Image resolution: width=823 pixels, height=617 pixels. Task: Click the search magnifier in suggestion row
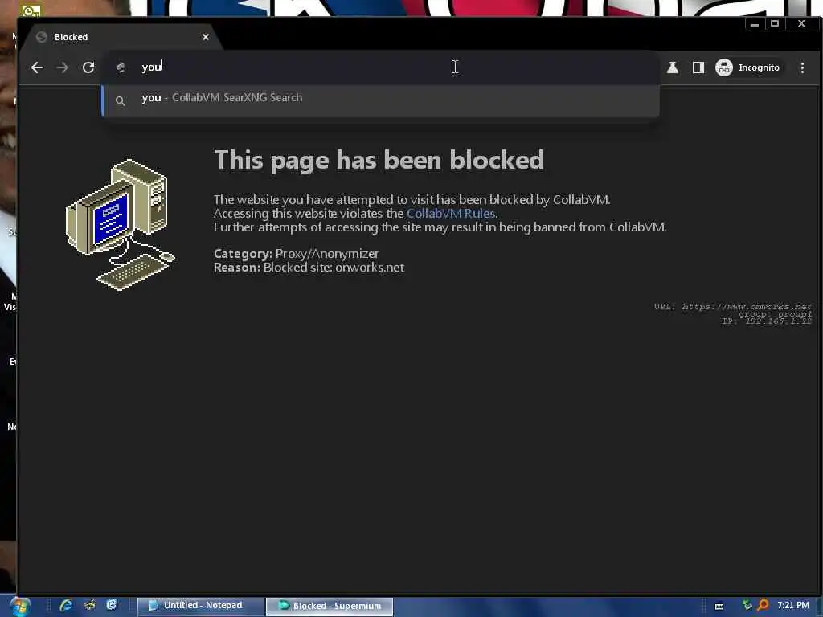click(x=121, y=100)
